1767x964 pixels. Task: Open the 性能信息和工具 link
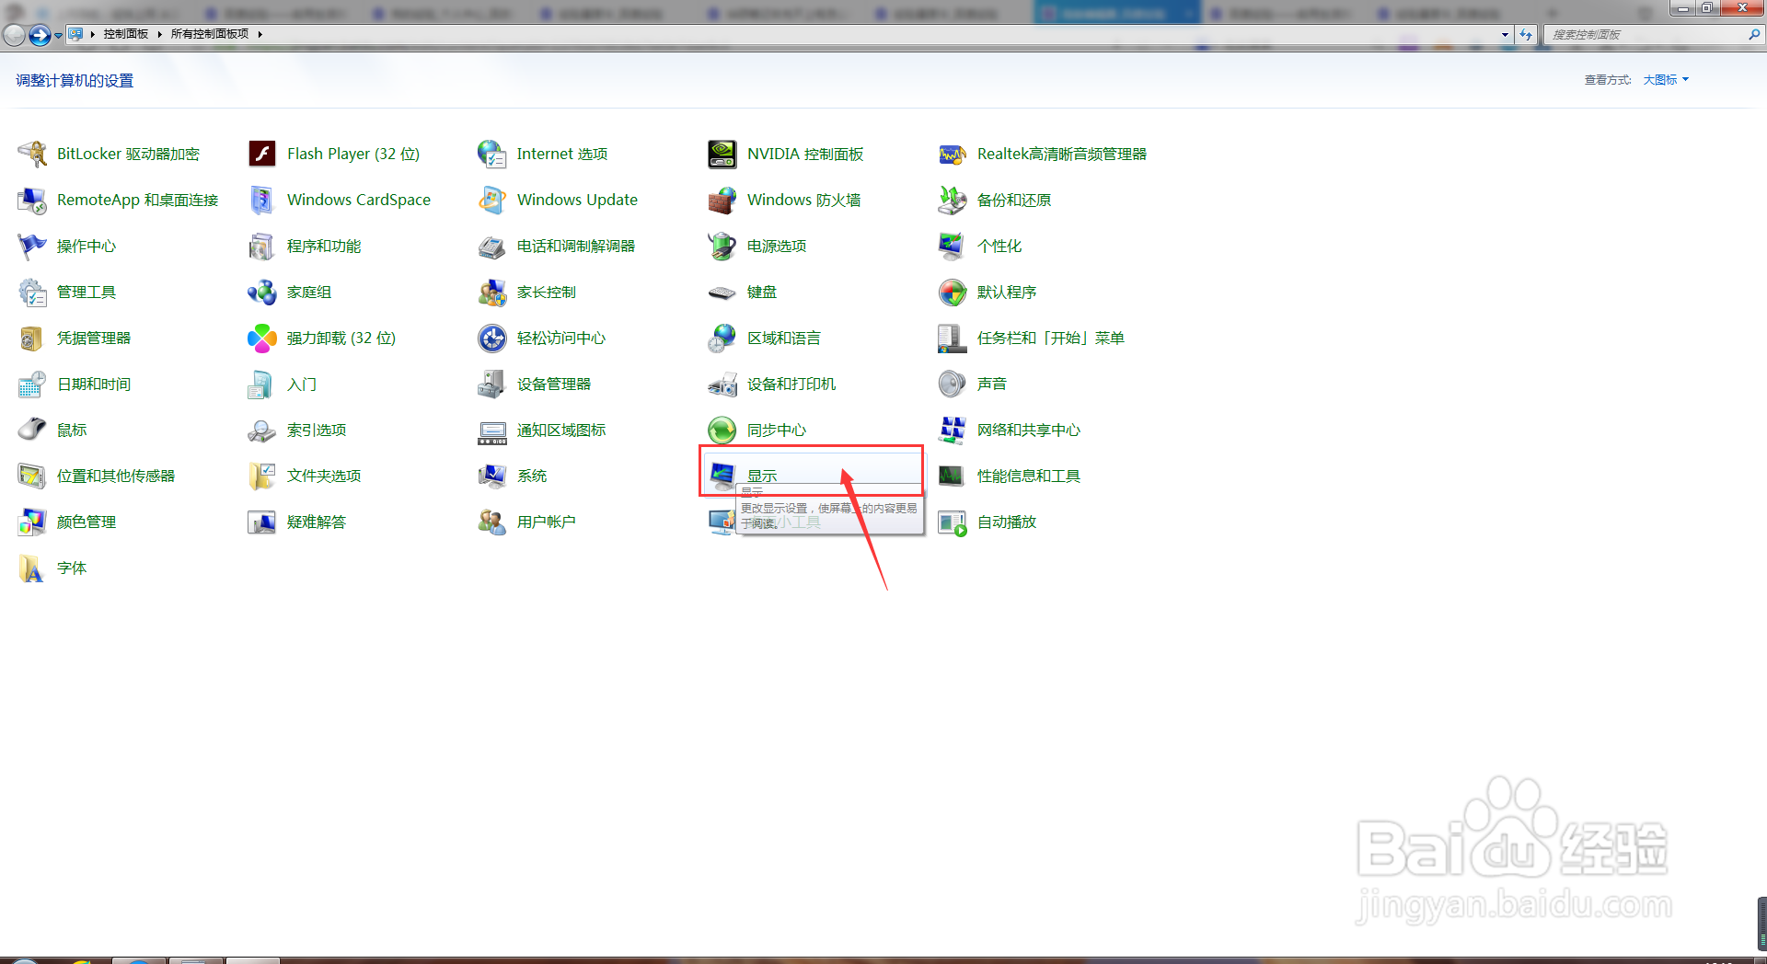tap(1029, 476)
